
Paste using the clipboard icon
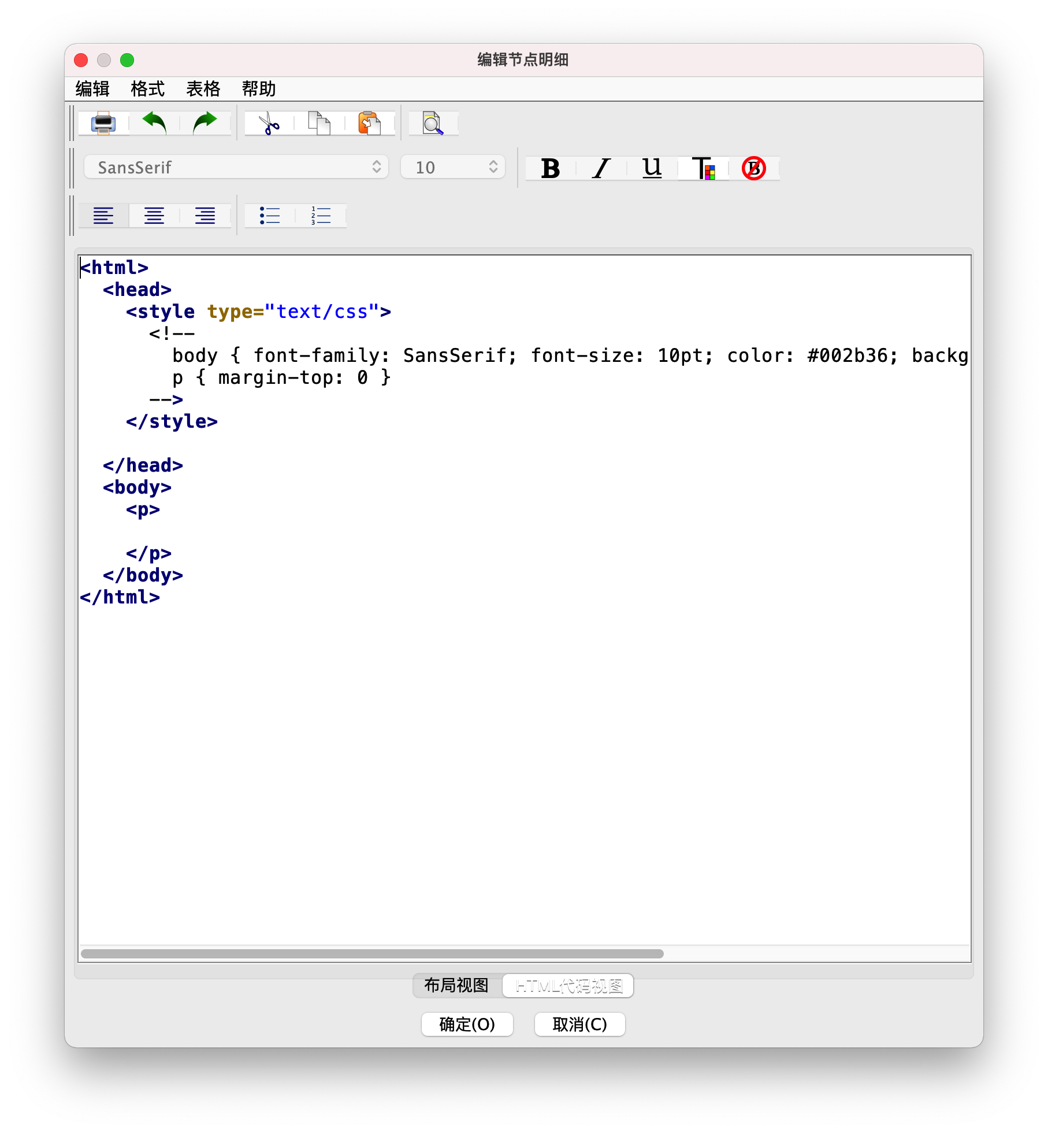[x=370, y=123]
